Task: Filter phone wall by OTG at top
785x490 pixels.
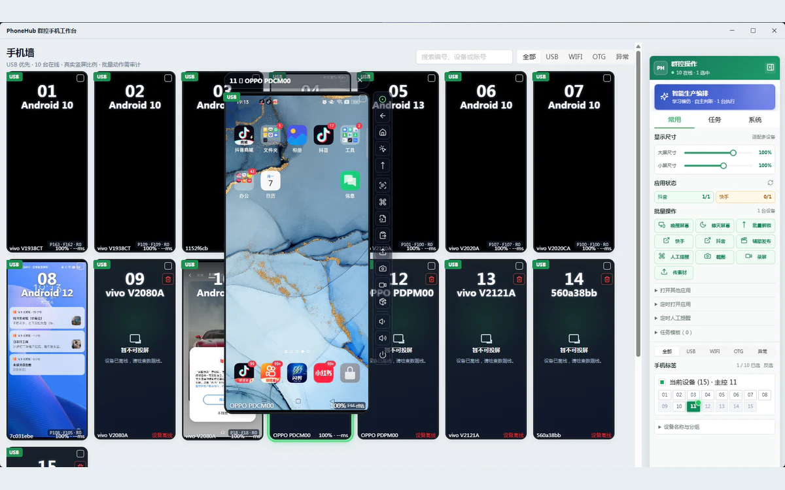Action: (x=599, y=57)
